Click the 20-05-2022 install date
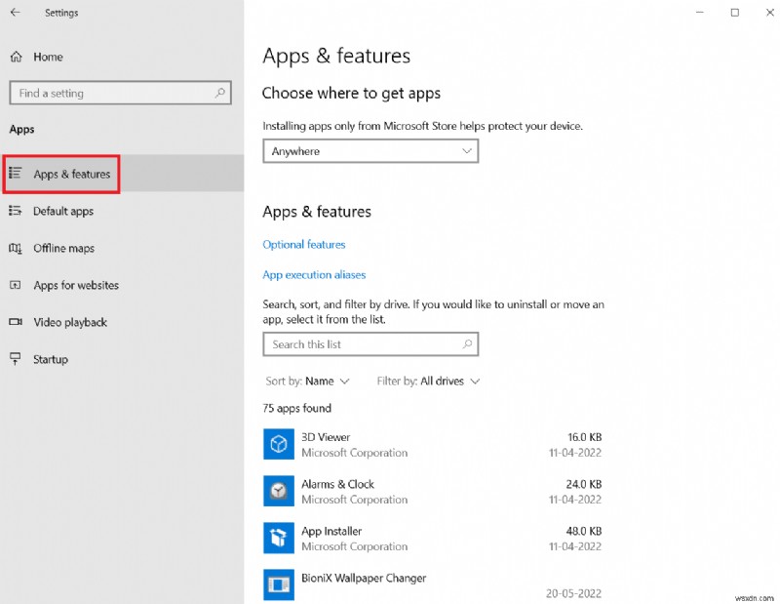Viewport: 780px width, 604px height. click(x=573, y=593)
